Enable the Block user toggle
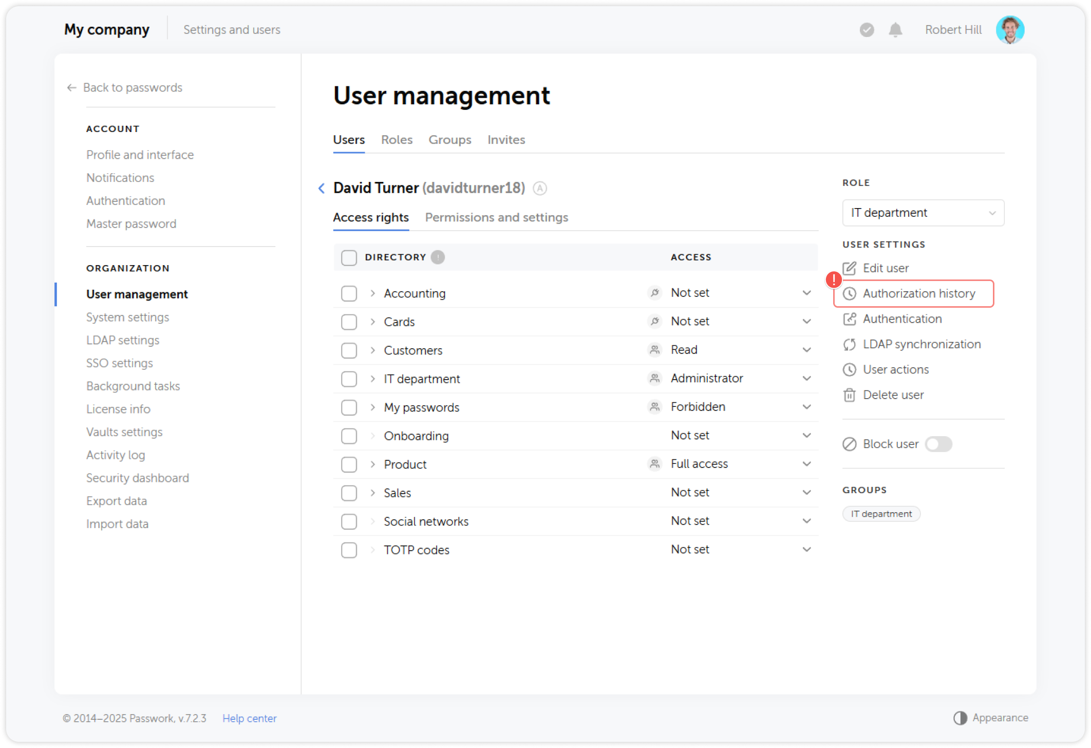Image resolution: width=1091 pixels, height=748 pixels. (x=938, y=444)
